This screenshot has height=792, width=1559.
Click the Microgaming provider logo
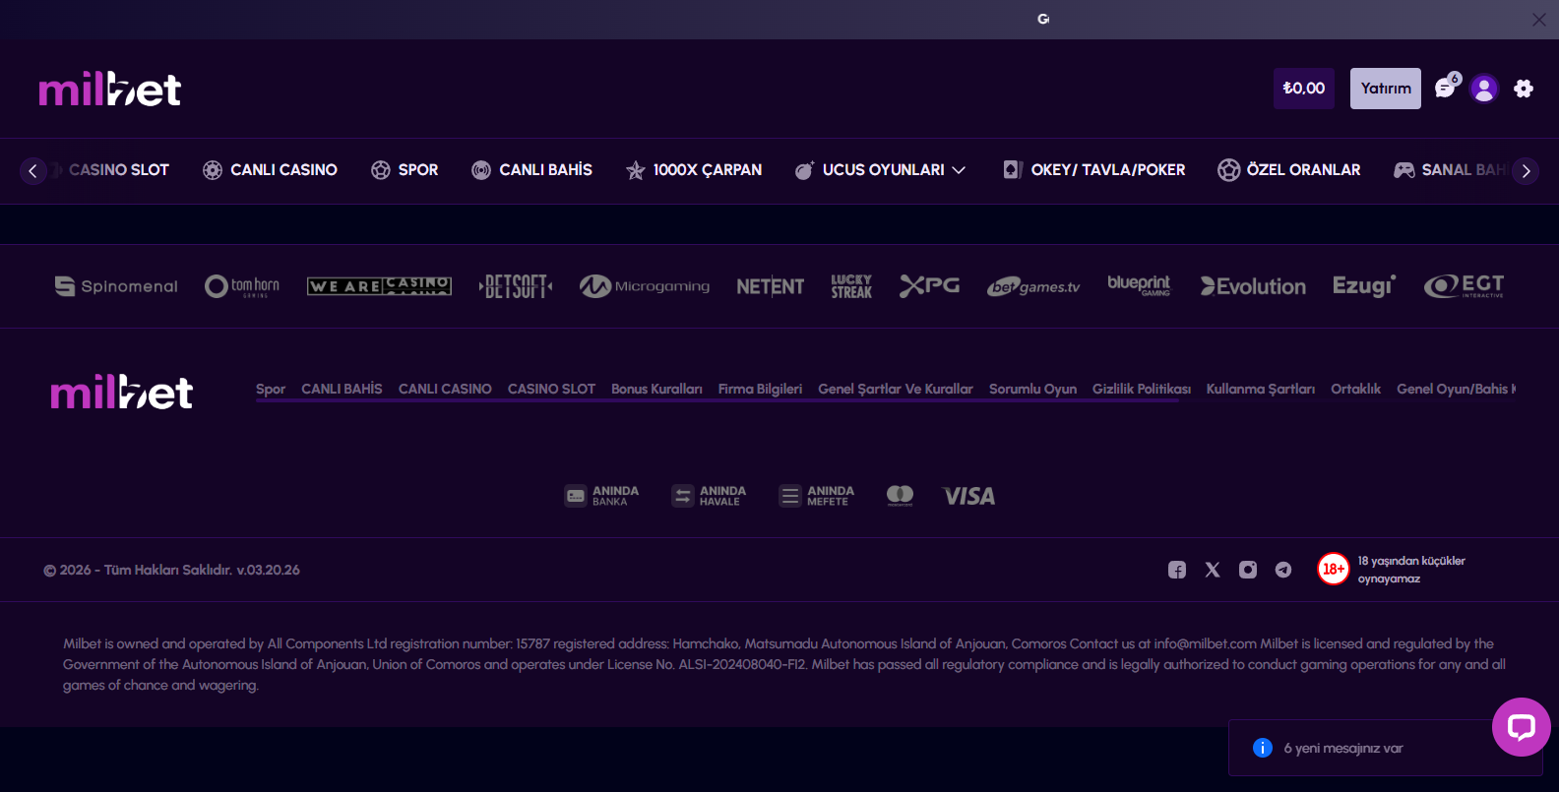[x=645, y=286]
